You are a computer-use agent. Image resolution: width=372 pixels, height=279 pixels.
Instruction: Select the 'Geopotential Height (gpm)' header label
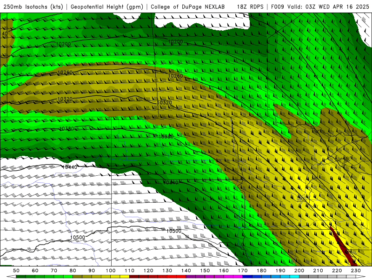coord(107,7)
